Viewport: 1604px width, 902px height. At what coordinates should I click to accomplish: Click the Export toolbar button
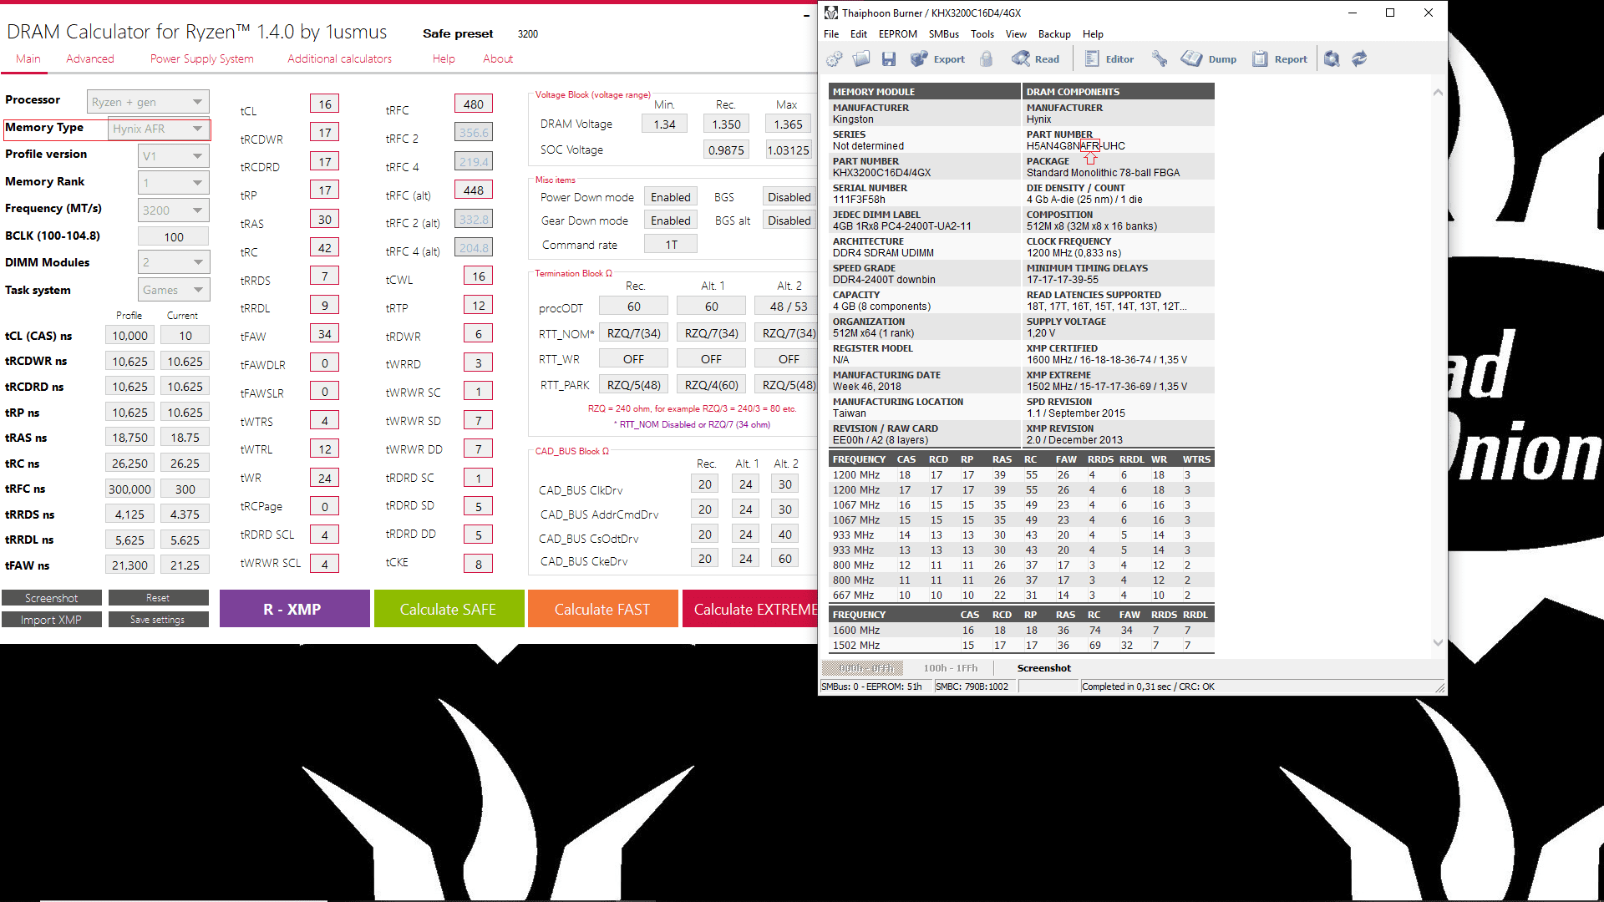pyautogui.click(x=937, y=58)
